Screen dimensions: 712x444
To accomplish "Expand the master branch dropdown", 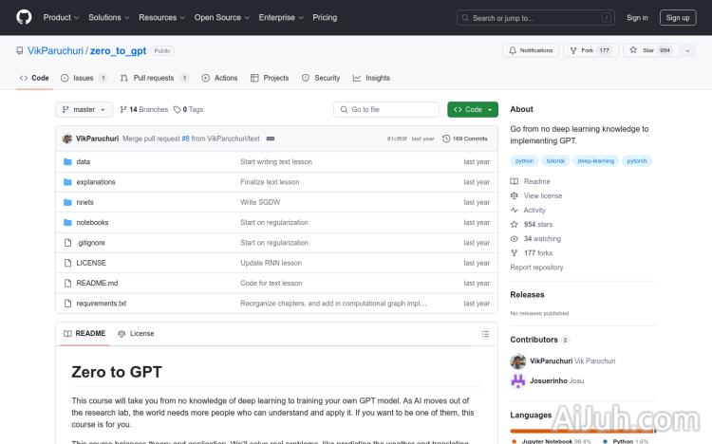I will pyautogui.click(x=84, y=109).
